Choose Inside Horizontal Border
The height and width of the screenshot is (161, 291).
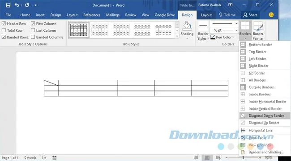click(x=265, y=102)
